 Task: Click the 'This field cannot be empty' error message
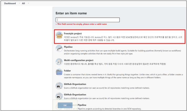tap(81, 24)
